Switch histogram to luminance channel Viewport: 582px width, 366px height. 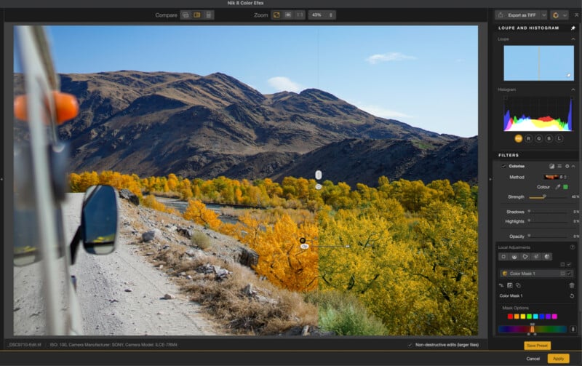559,138
